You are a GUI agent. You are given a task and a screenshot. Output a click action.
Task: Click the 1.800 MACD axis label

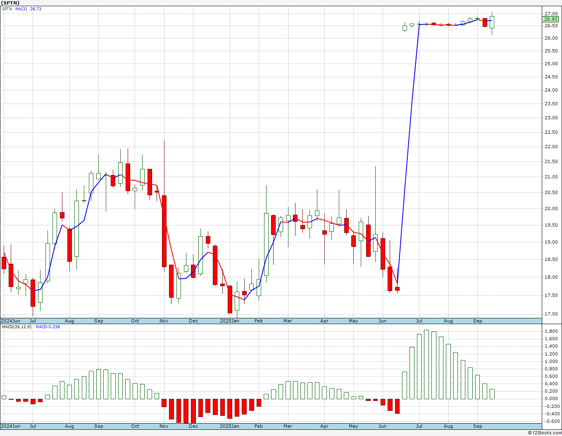tap(552, 331)
